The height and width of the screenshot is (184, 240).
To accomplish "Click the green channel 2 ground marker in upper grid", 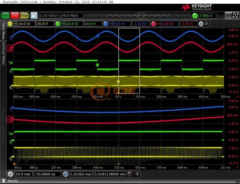I will [11, 71].
